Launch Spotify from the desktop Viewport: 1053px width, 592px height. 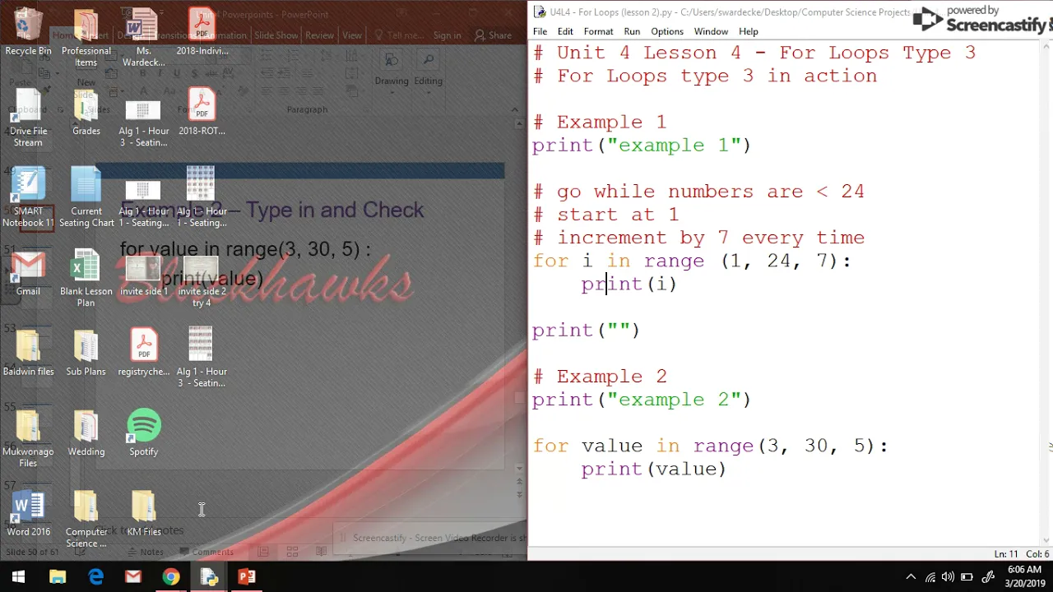143,433
